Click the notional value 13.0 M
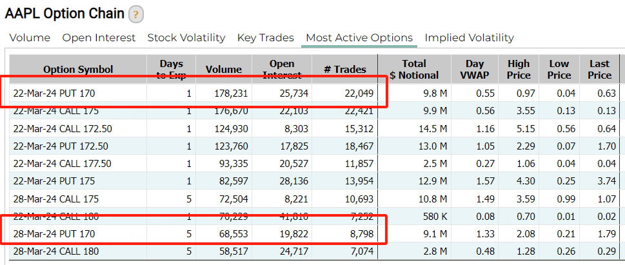The height and width of the screenshot is (265, 625). click(432, 146)
